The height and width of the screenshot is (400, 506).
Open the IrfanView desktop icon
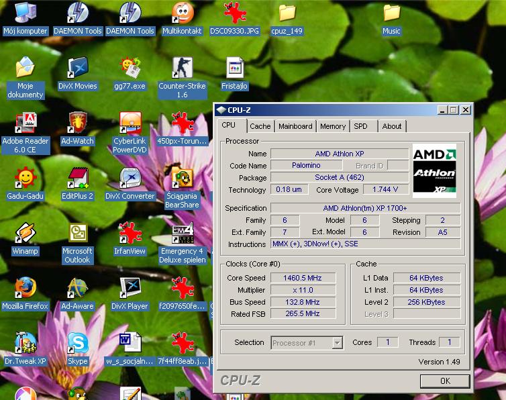[x=130, y=233]
